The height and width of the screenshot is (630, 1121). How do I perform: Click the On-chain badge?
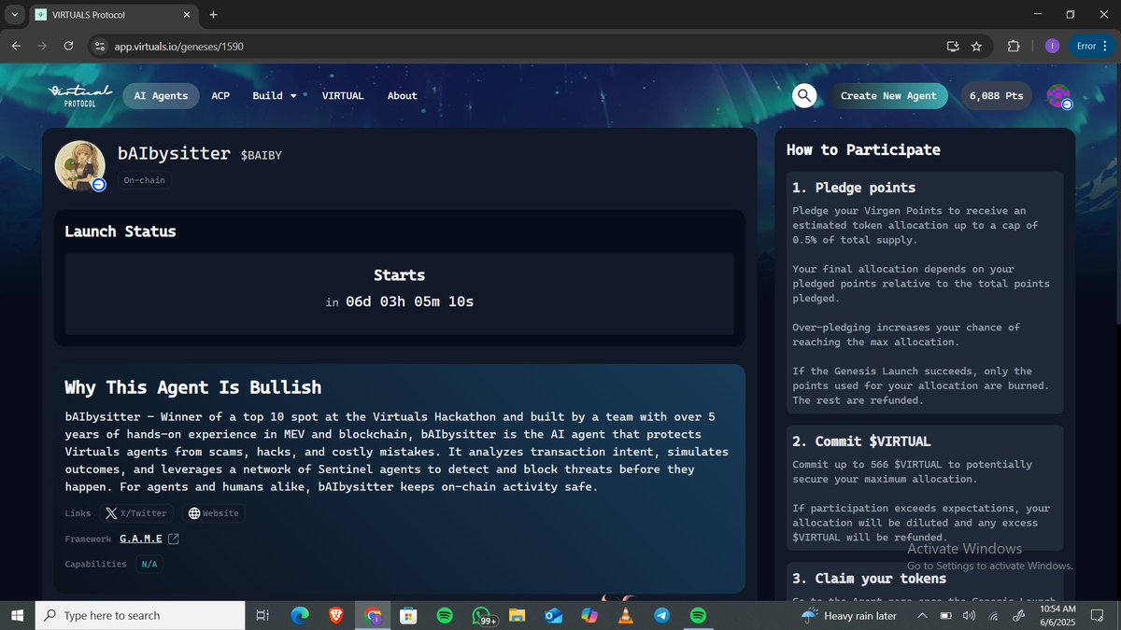tap(144, 180)
